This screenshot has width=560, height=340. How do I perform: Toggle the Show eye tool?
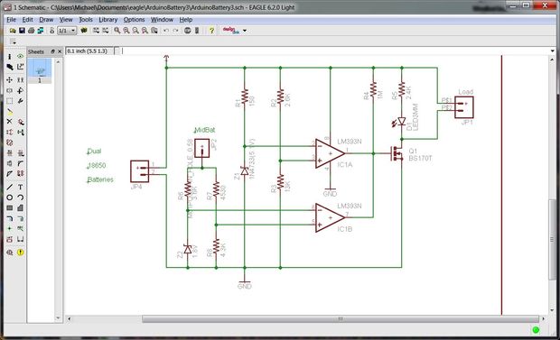point(21,57)
